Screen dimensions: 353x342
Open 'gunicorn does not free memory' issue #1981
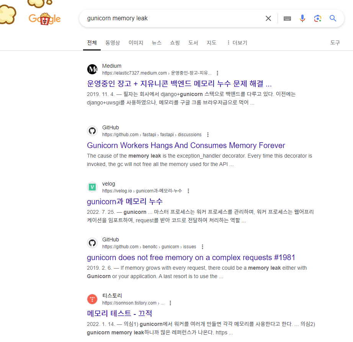click(x=191, y=257)
